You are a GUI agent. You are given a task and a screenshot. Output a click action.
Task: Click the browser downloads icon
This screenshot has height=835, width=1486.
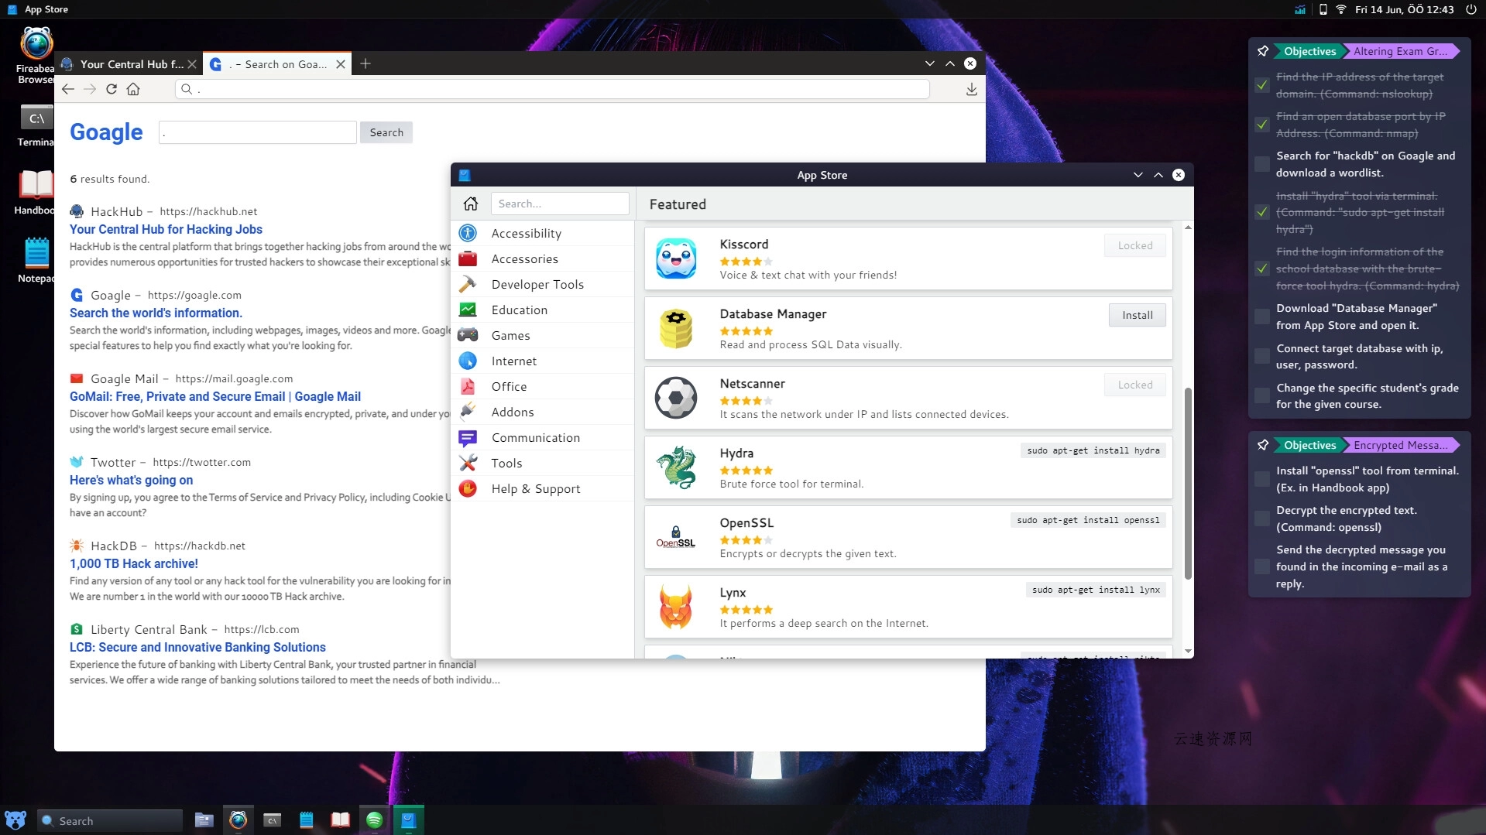point(972,89)
